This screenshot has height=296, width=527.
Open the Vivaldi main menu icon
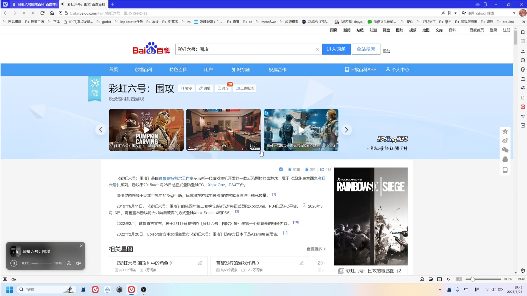(5, 4)
